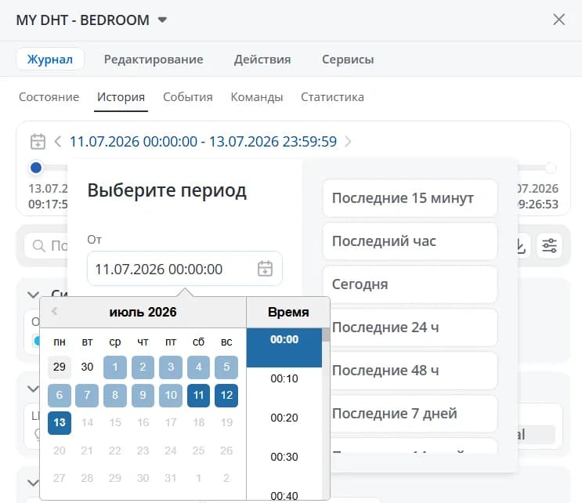Image resolution: width=582 pixels, height=503 pixels.
Task: Click the От date input field
Action: coord(185,269)
